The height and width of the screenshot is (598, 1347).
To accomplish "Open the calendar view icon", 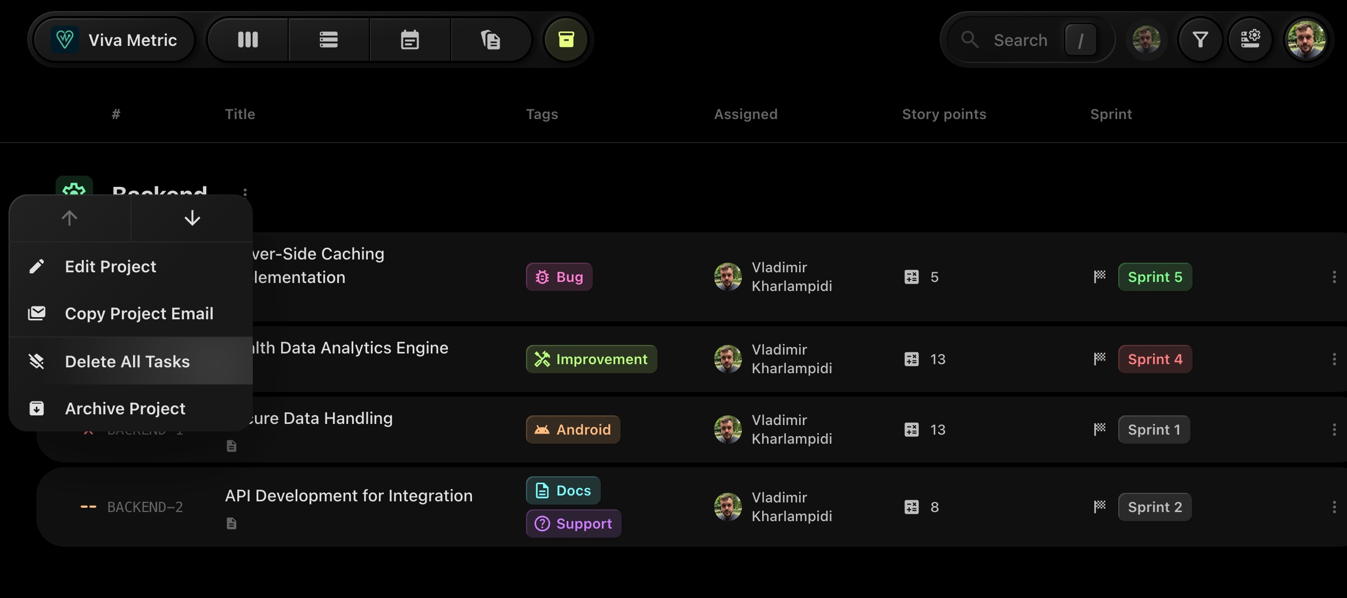I will (x=409, y=40).
